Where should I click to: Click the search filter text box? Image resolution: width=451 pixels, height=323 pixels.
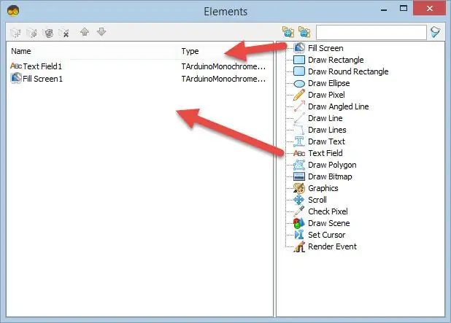click(371, 32)
